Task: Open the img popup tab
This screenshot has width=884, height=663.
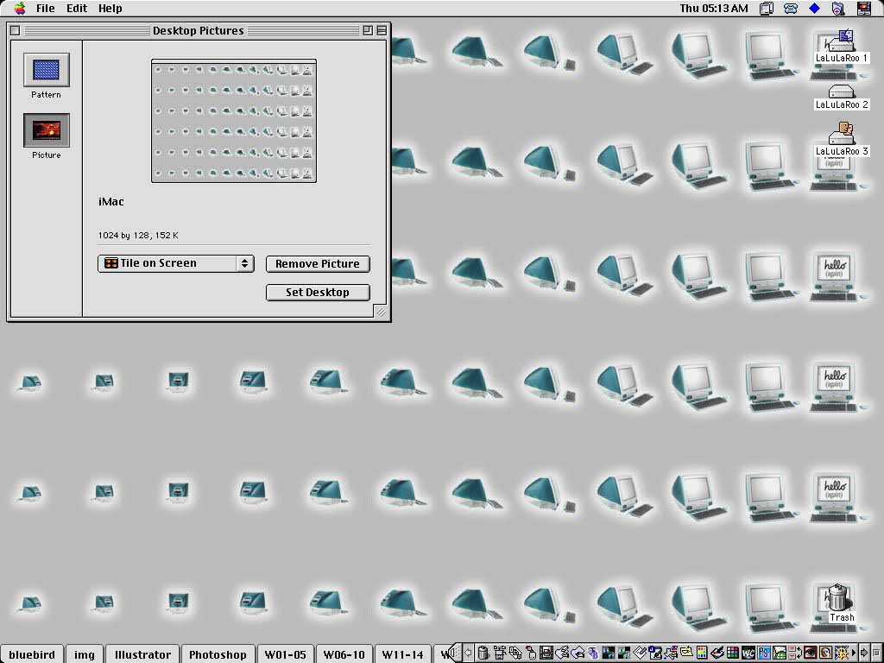Action: tap(85, 654)
